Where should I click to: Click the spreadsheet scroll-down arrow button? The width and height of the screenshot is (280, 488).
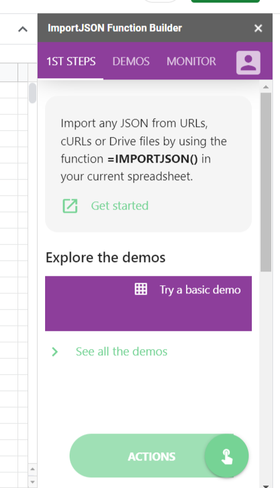(33, 482)
